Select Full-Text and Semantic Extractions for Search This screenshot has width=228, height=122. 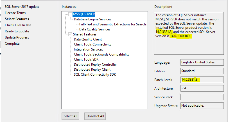tap(112, 24)
